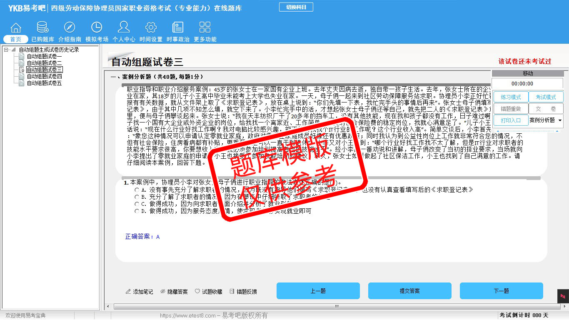
Task: Switch to 练习模式 practice mode
Action: (510, 97)
